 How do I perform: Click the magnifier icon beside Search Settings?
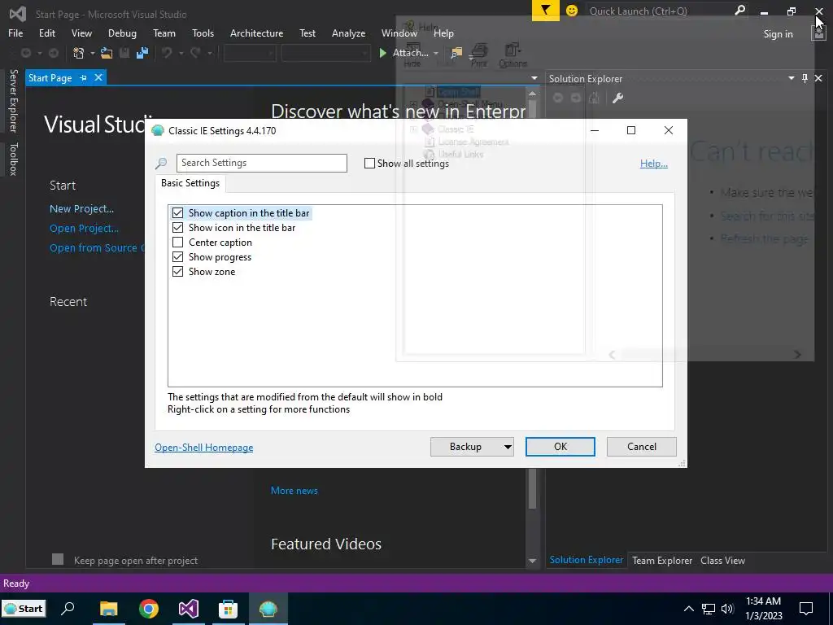161,163
